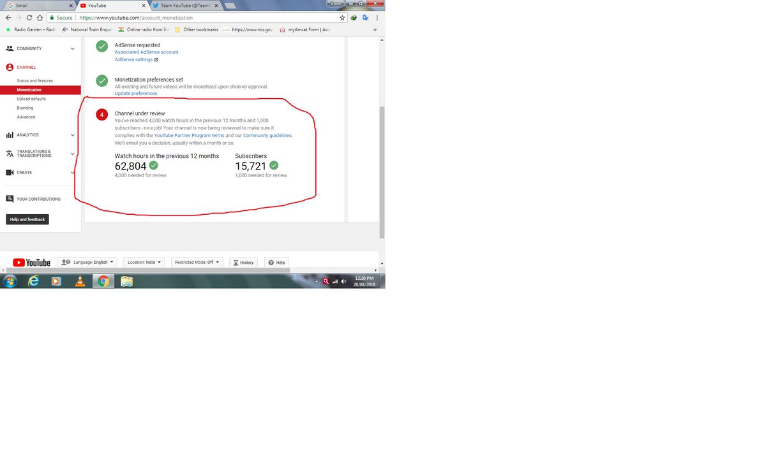This screenshot has width=766, height=450.
Task: Click the subscribers green checkmark
Action: point(274,165)
